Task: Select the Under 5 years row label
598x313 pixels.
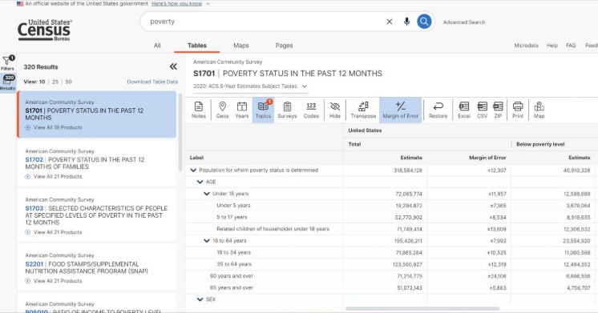Action: click(233, 205)
